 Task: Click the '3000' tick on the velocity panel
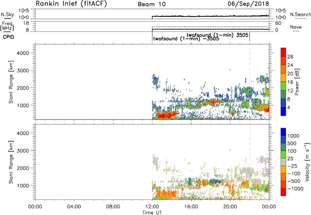point(23,151)
